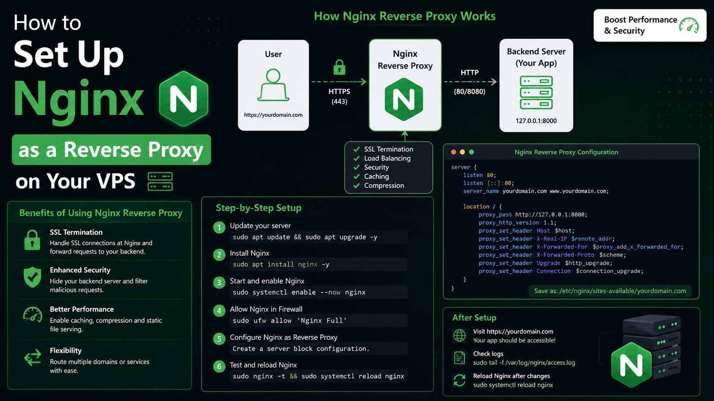
Task: Click step 2 number circle
Action: [219, 255]
